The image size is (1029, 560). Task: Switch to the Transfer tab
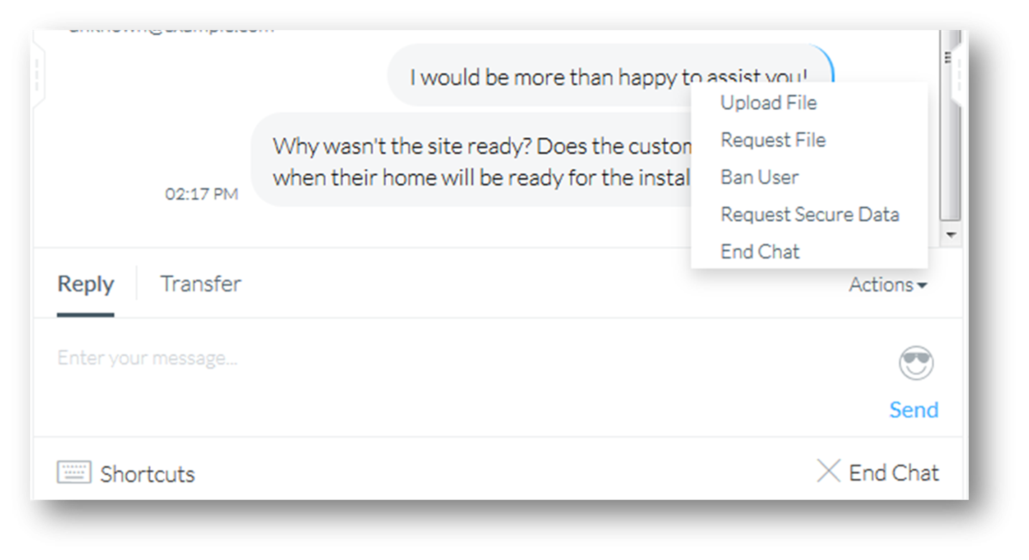tap(200, 284)
